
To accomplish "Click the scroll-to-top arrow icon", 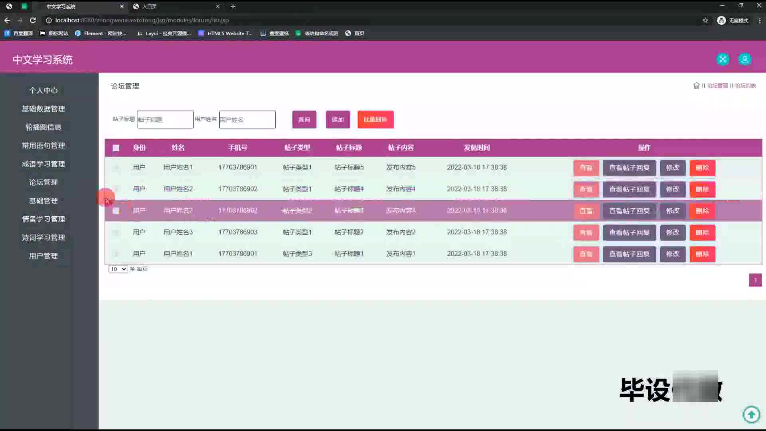I will pyautogui.click(x=751, y=414).
